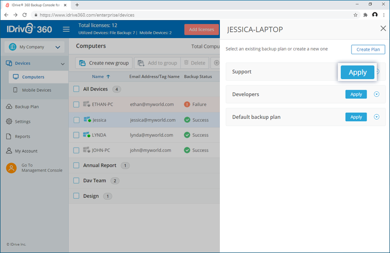Screen dimensions: 390x253
Task: Collapse the Devices section chevron
Action: point(63,64)
